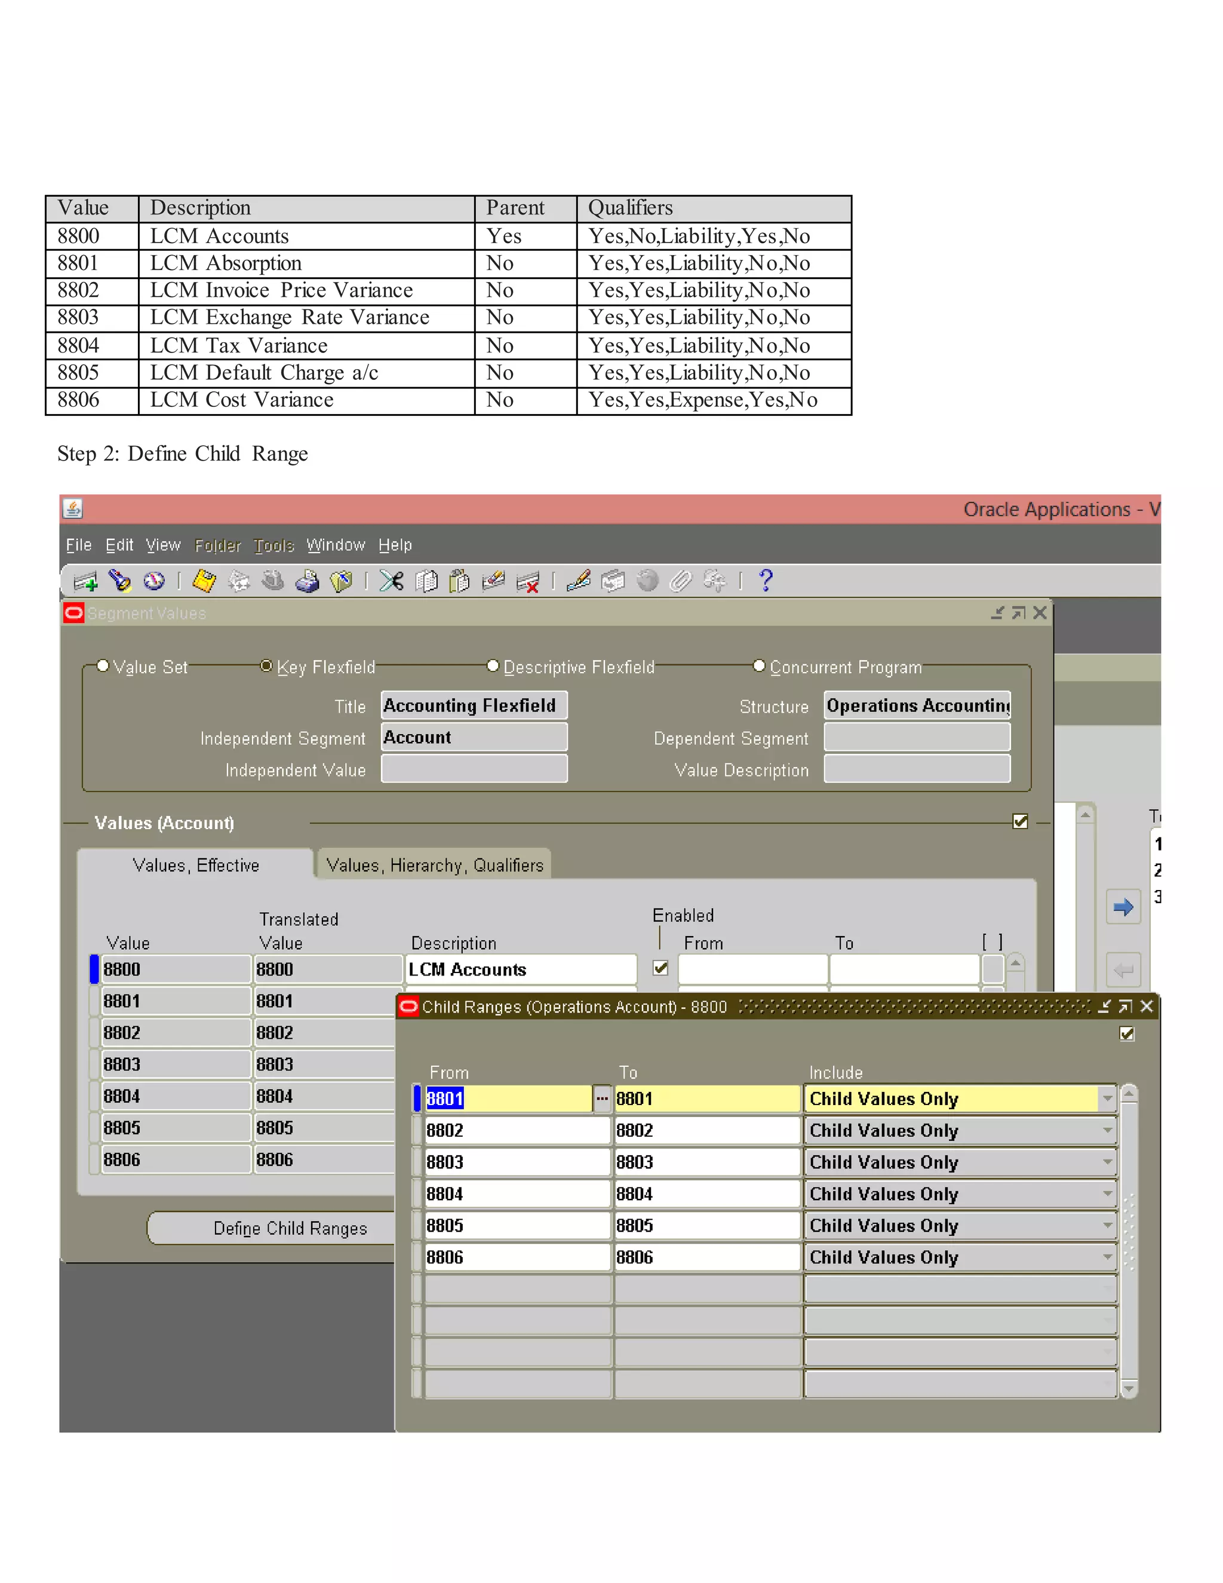Screen dimensions: 1223x1583
Task: Click the LCM Cost Variance table cell
Action: [306, 400]
